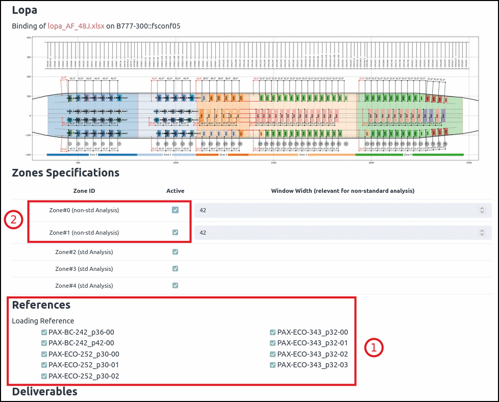This screenshot has width=499, height=402.
Task: Toggle the Zone#1 Active checkbox
Action: (176, 233)
